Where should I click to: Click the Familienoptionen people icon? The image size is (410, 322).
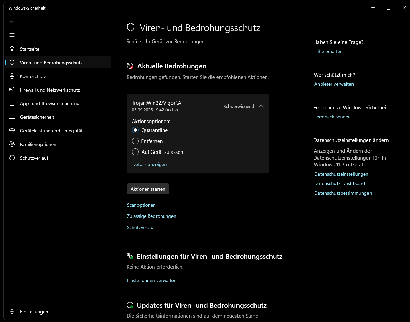point(12,144)
